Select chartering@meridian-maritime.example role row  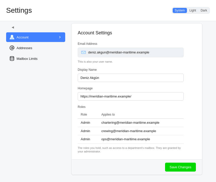coord(131,123)
